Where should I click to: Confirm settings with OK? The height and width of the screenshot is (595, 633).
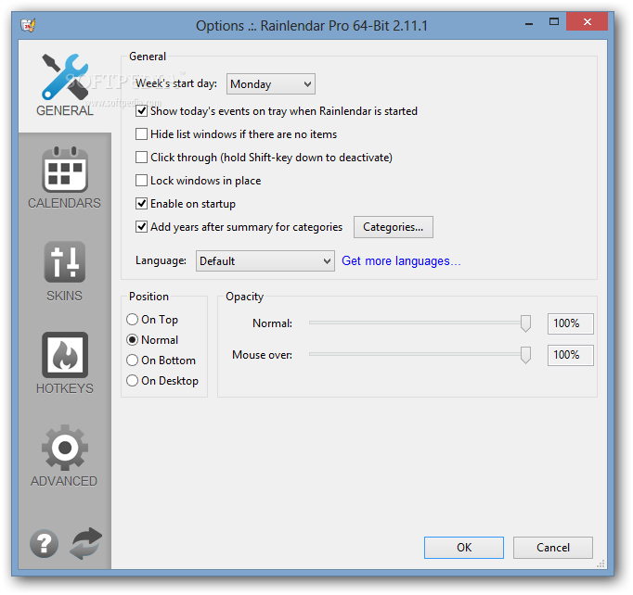[x=464, y=548]
